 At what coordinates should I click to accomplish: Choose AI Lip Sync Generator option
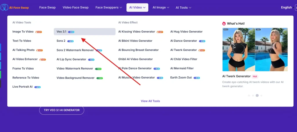point(71,59)
